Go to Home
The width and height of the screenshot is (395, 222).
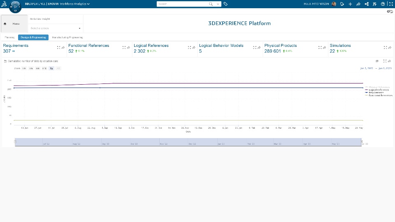[14, 24]
